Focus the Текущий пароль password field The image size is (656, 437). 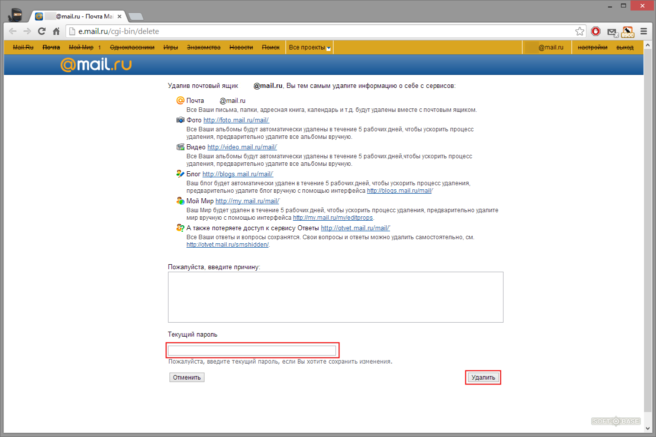click(x=252, y=351)
